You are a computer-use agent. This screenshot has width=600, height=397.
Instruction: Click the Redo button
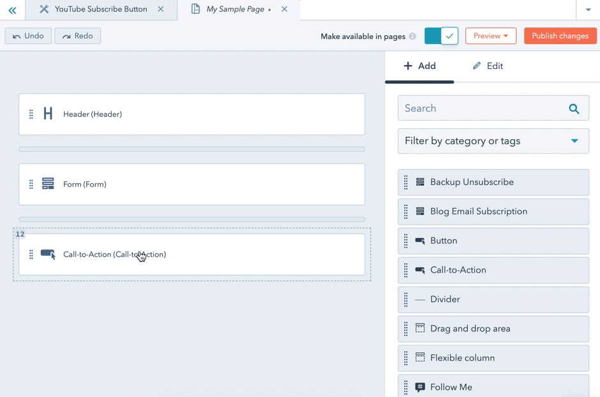78,36
